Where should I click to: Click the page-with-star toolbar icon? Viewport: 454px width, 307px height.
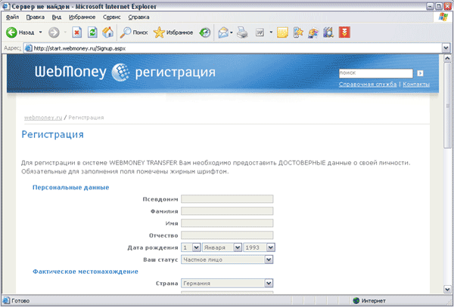298,32
